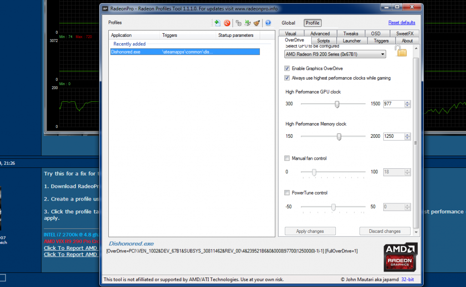
Task: Select the Dishonored.exe profile row
Action: (x=185, y=52)
